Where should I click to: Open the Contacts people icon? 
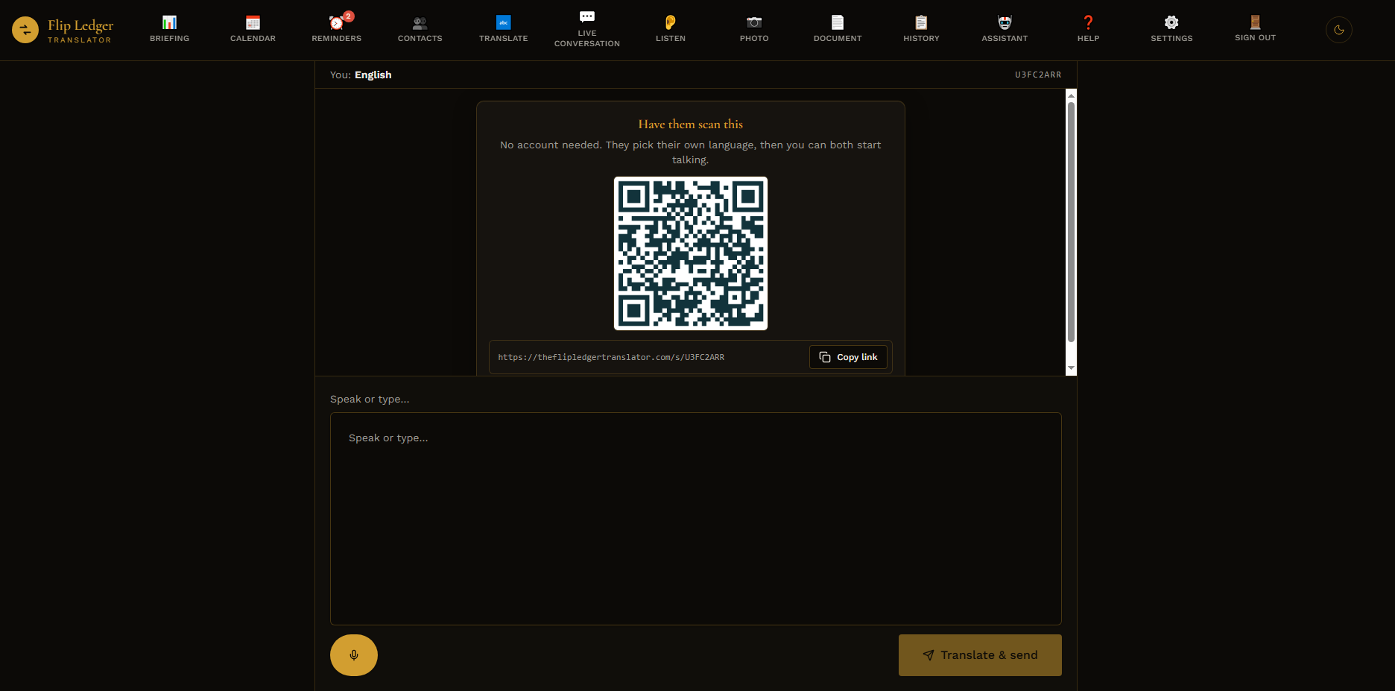tap(420, 22)
